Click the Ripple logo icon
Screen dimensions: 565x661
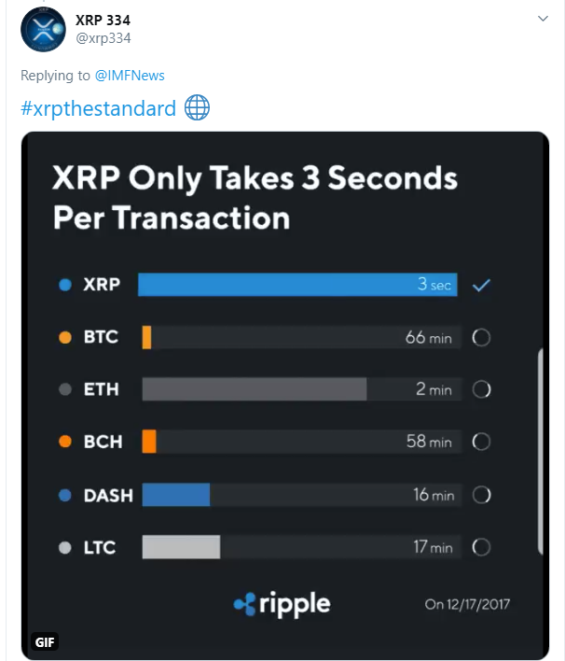pyautogui.click(x=244, y=604)
